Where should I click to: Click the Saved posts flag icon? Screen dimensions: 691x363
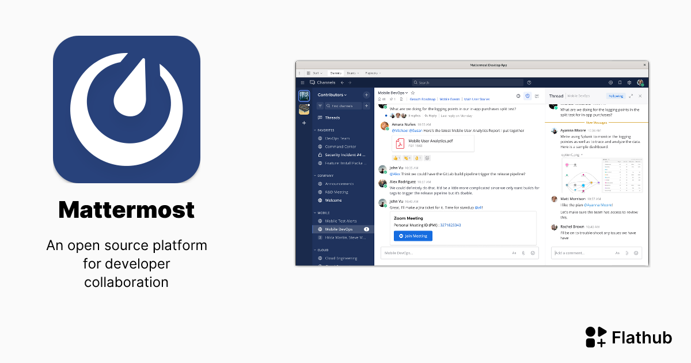coord(620,82)
